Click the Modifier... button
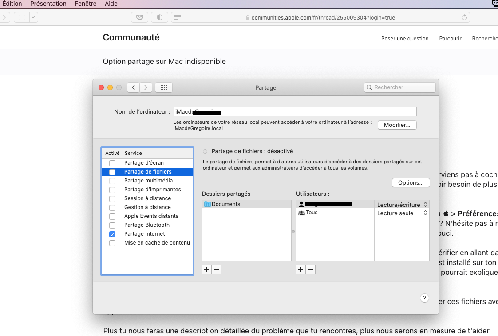498x336 pixels. (397, 125)
